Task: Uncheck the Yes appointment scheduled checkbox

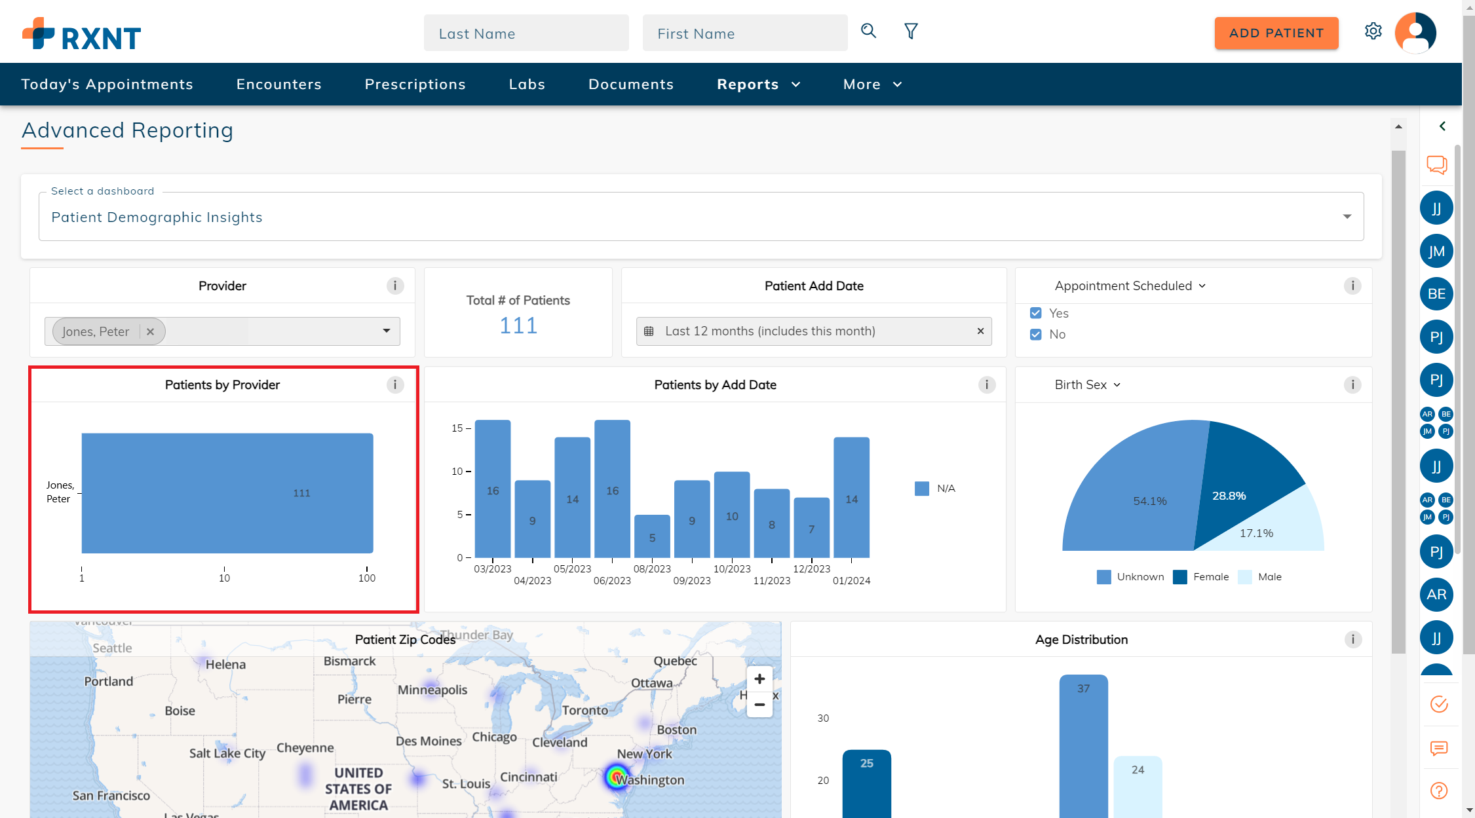Action: click(x=1035, y=313)
